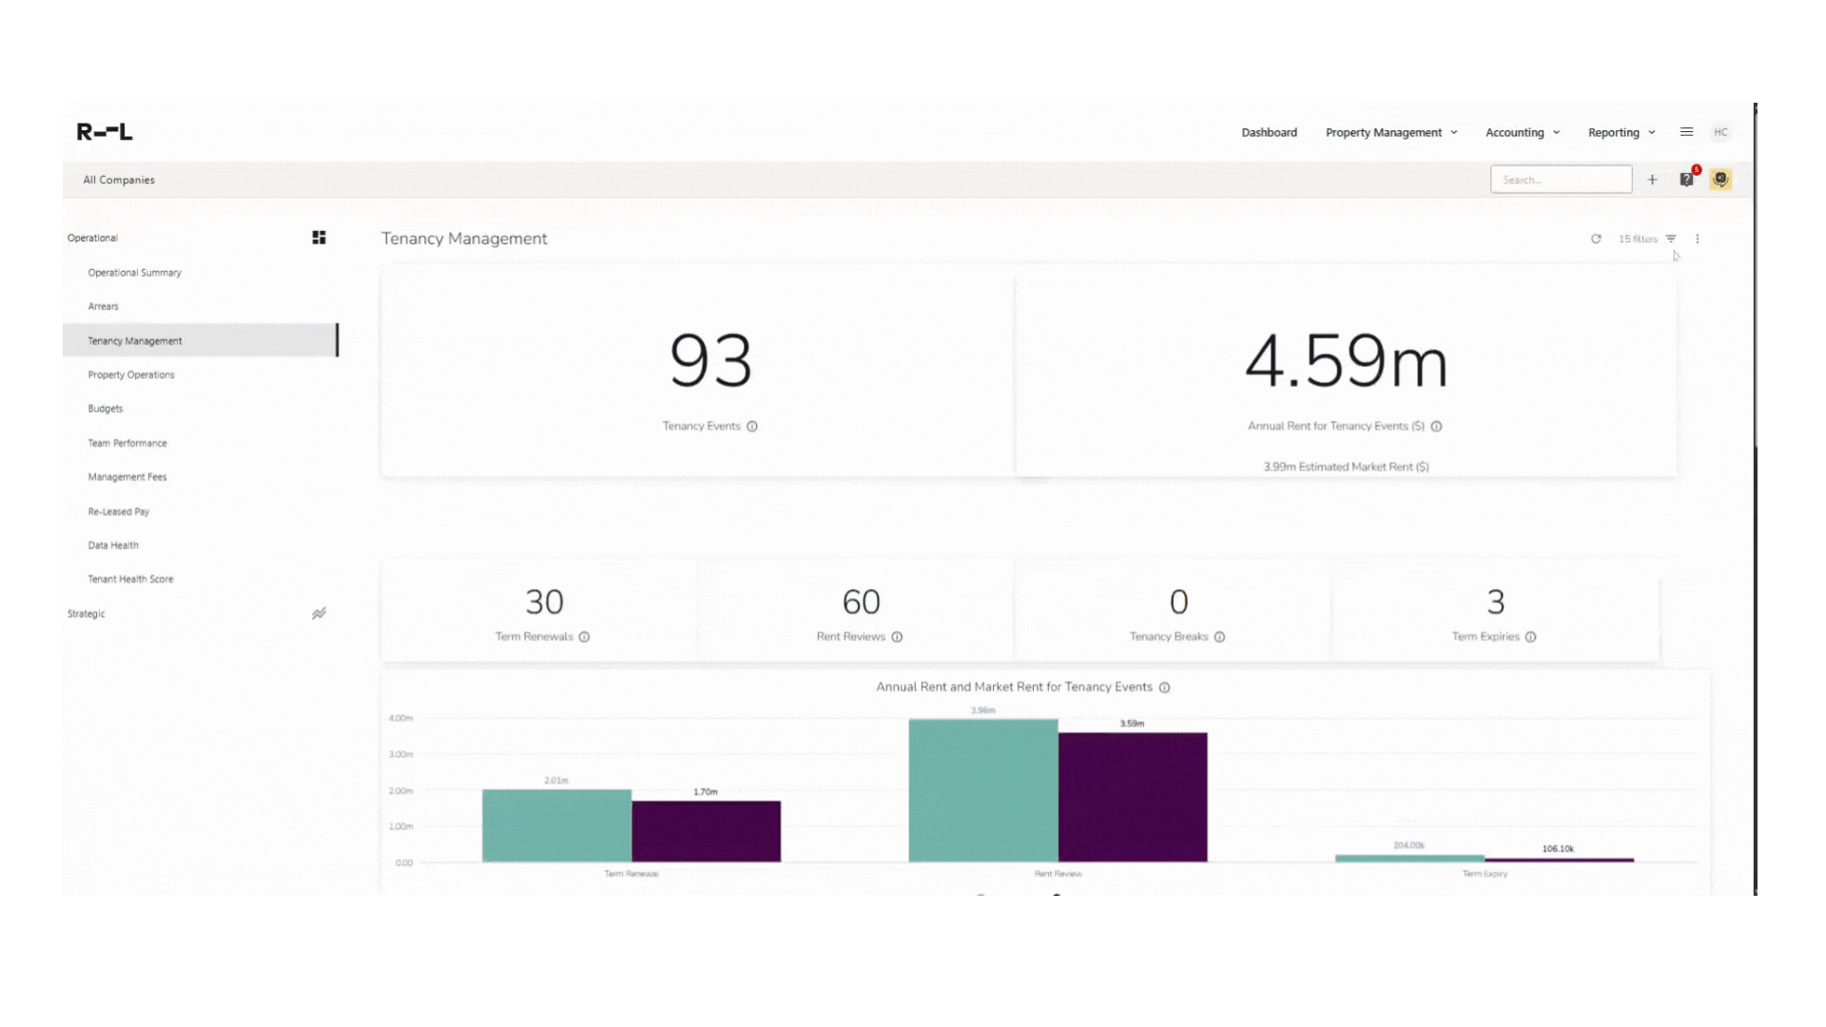Open the Property Management dropdown
The image size is (1826, 1027).
pyautogui.click(x=1390, y=132)
